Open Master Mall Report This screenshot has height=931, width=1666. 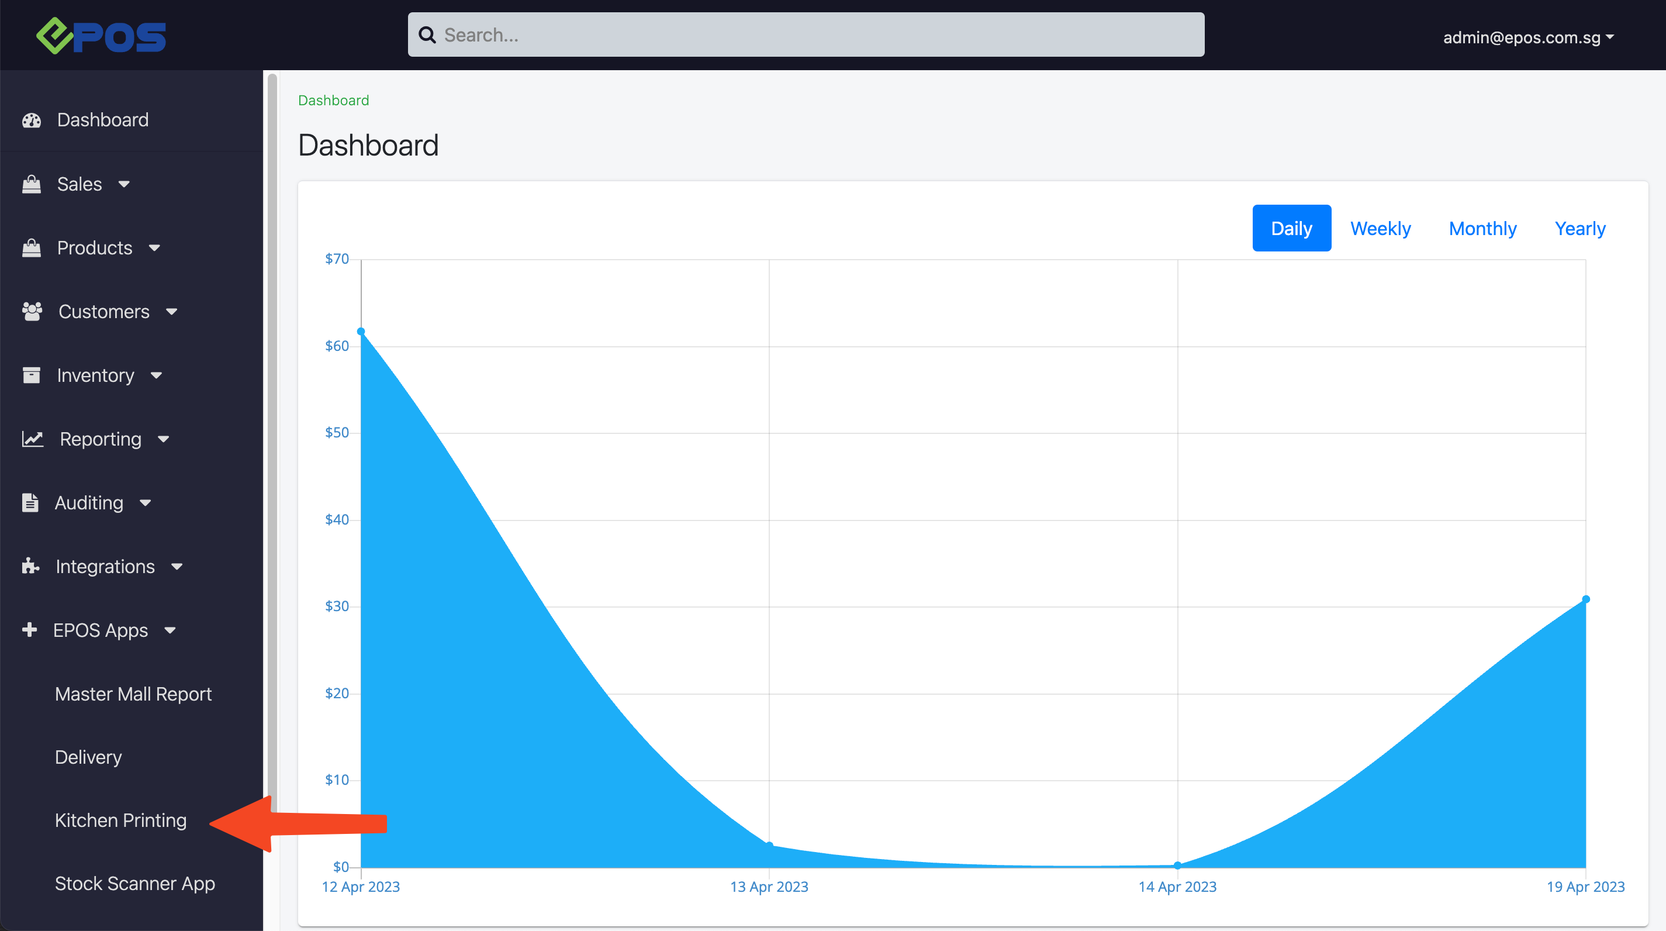coord(133,694)
